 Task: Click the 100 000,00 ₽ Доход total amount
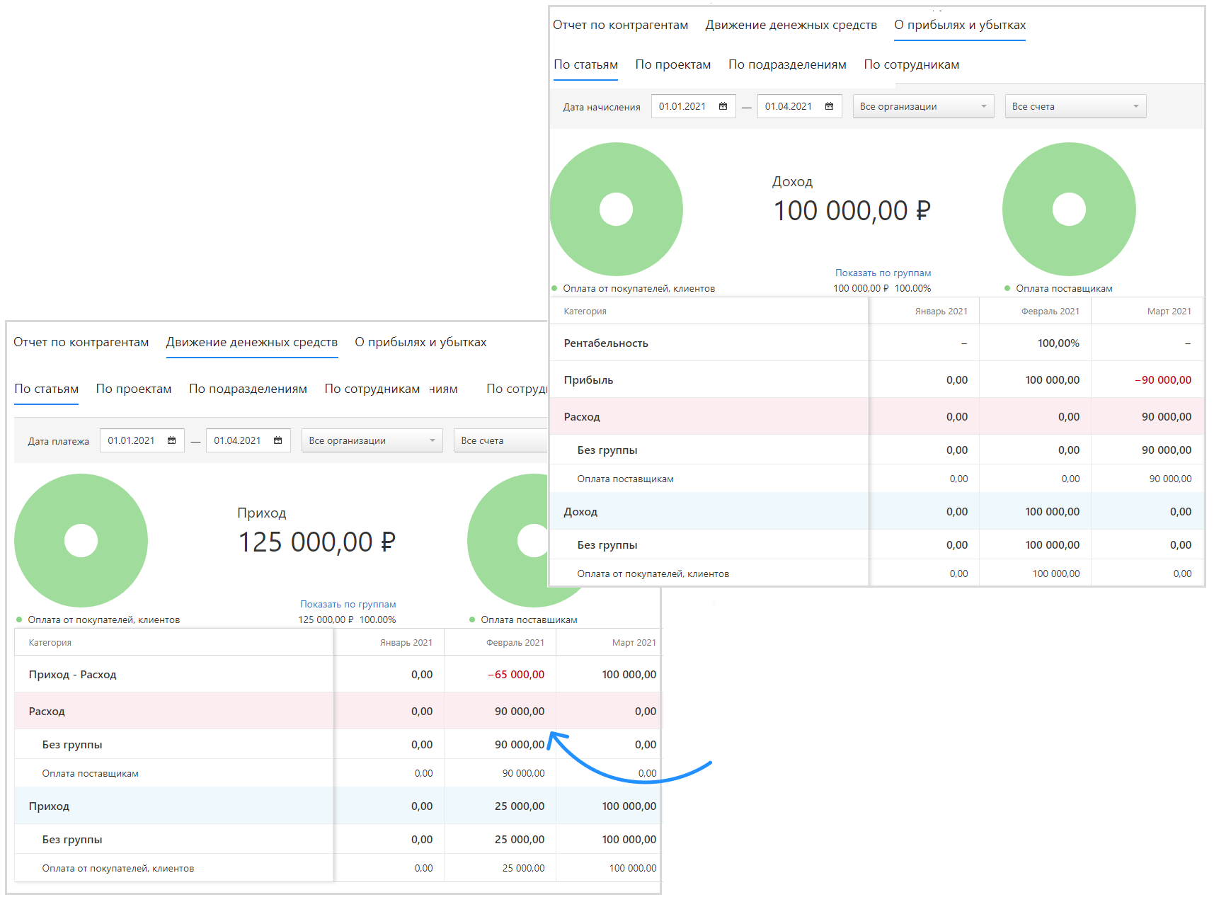coord(852,210)
